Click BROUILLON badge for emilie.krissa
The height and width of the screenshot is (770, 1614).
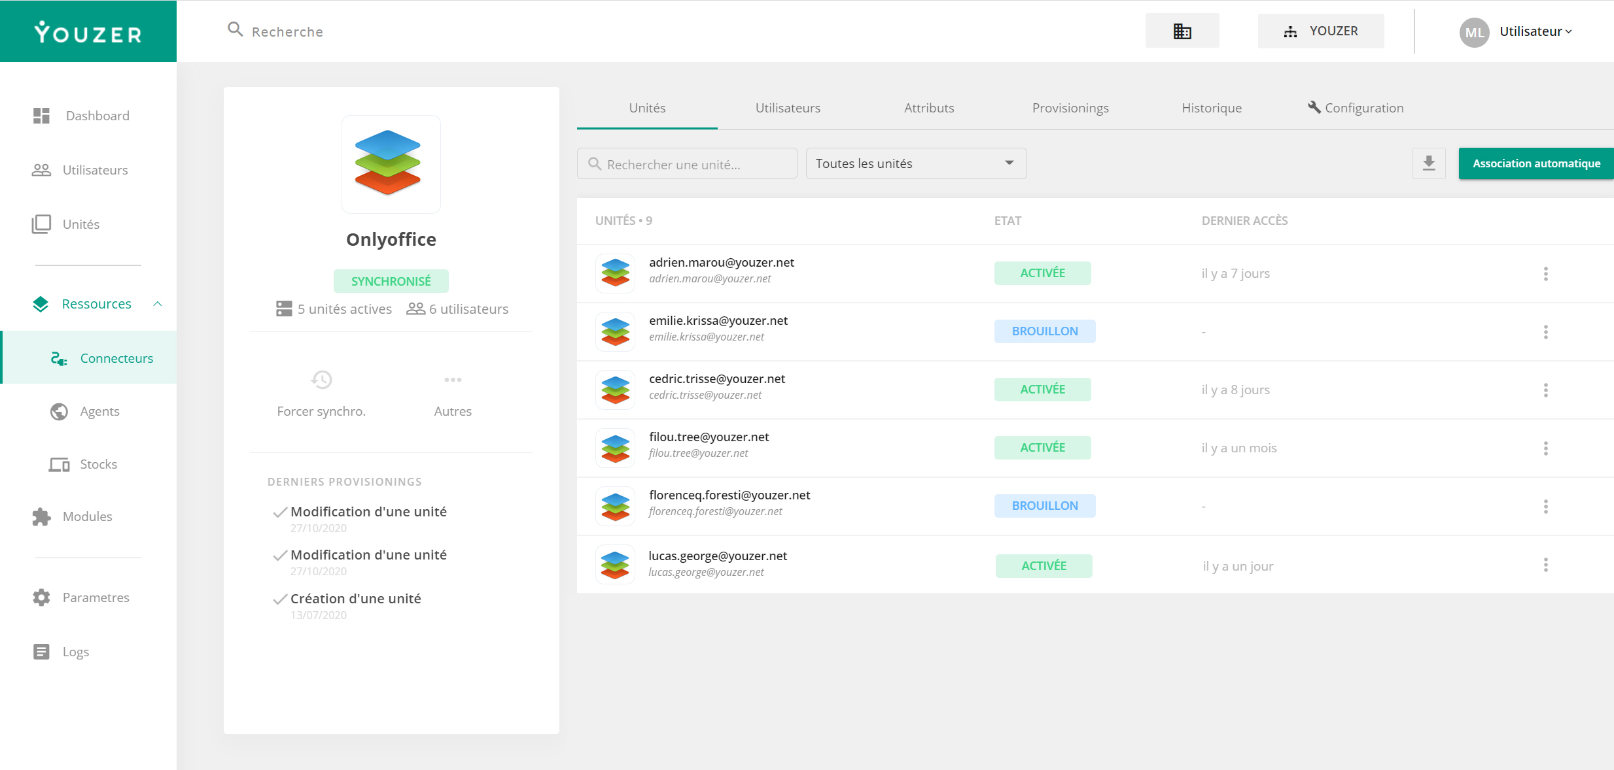(x=1045, y=331)
